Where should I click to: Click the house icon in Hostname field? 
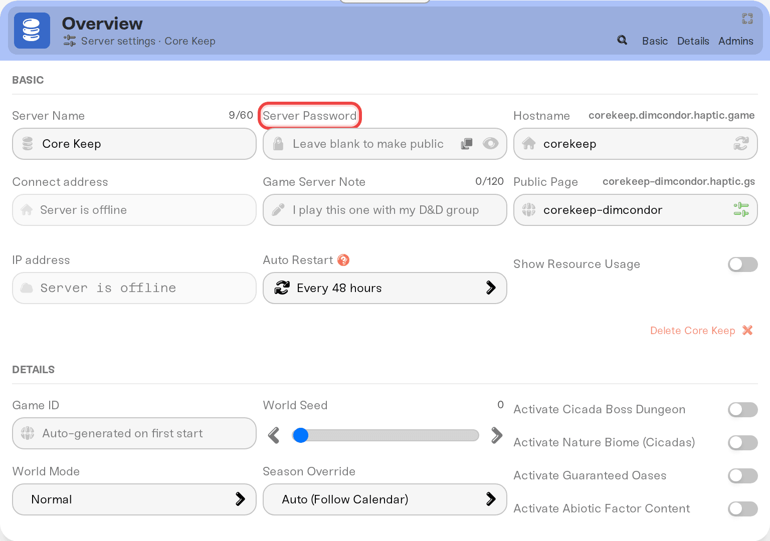(529, 144)
